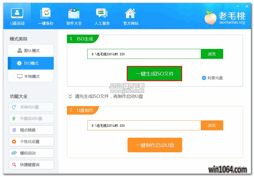The image size is (254, 177).
Task: Click the ISO生成 section header
Action: pos(83,39)
